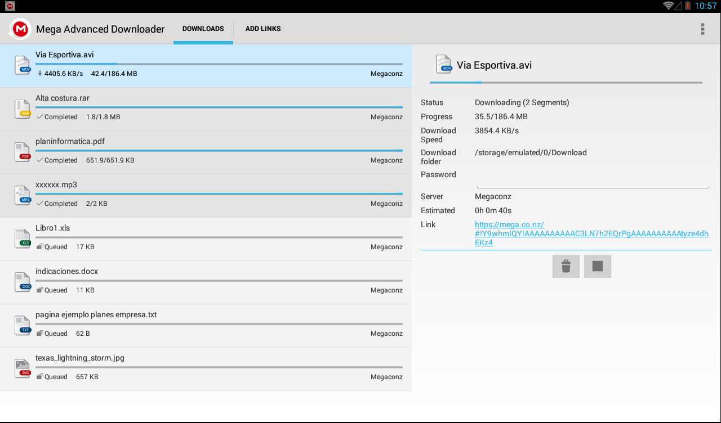Click the XLS file icon for Libro1.xls
This screenshot has width=721, height=423.
click(x=23, y=238)
